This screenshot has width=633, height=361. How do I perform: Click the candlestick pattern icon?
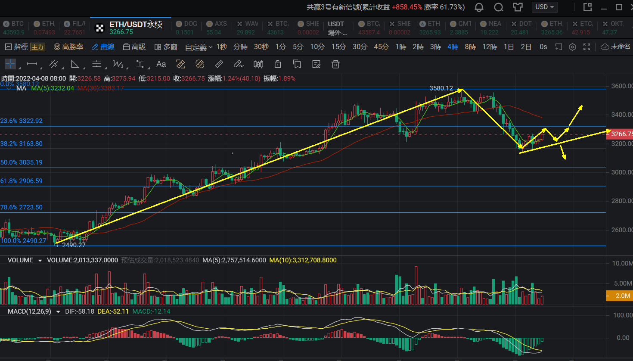[x=258, y=64]
